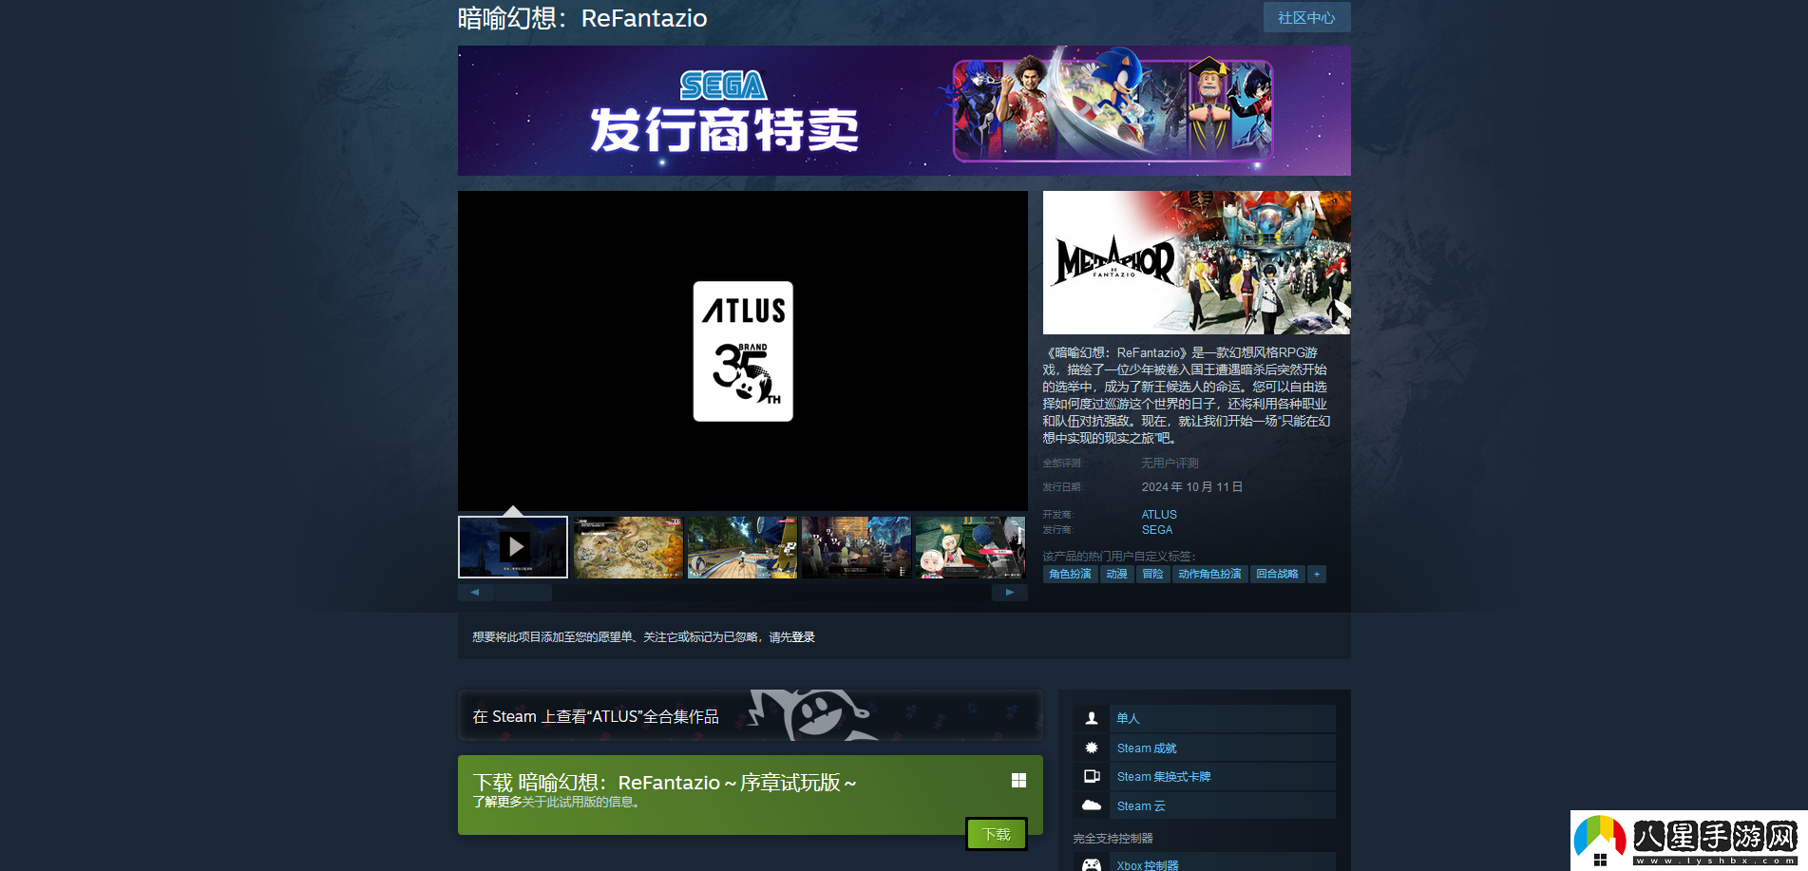Click the Steam Cloud icon
The image size is (1808, 871).
[1092, 805]
